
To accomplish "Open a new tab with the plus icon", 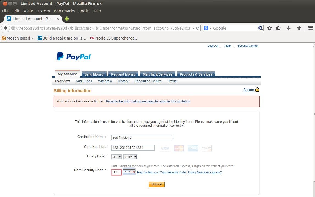I will click(67, 19).
